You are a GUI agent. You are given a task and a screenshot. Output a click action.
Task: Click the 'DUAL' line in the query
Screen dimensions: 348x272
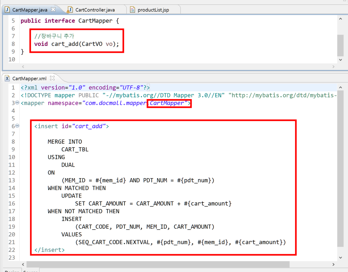pyautogui.click(x=68, y=165)
